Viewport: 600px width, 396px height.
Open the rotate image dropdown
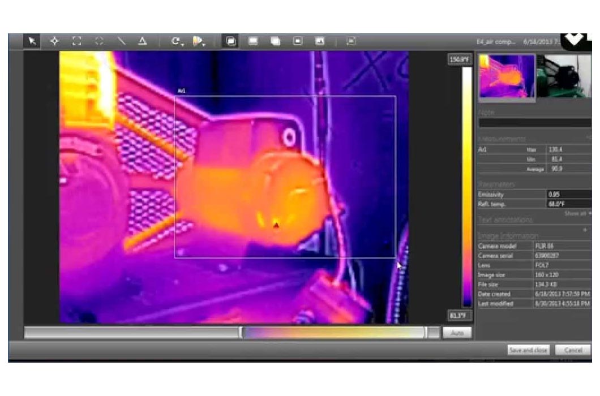178,41
